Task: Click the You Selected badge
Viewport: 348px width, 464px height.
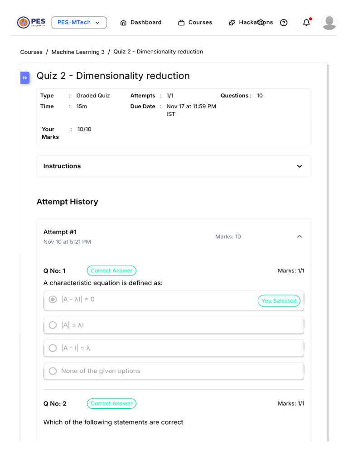Action: click(279, 301)
